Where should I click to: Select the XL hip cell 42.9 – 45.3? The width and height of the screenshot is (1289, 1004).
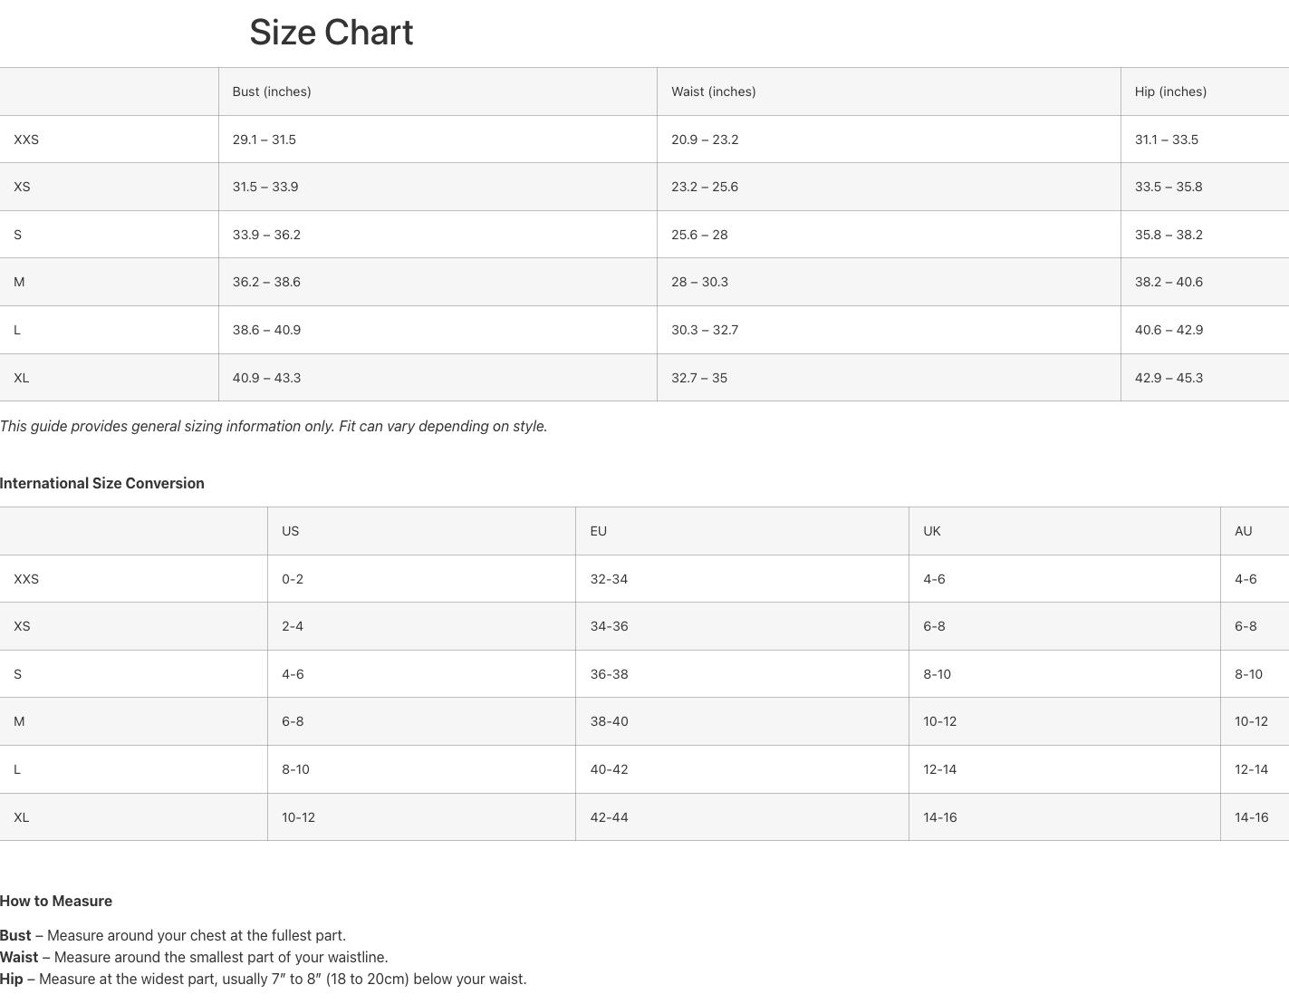[x=1169, y=378]
